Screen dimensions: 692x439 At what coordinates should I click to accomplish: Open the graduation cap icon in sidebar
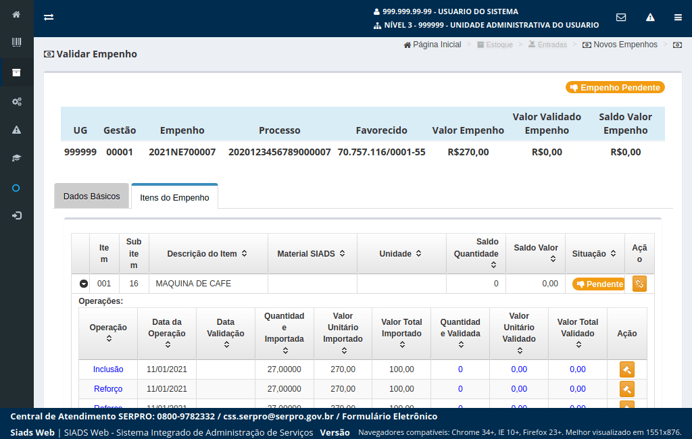[16, 159]
